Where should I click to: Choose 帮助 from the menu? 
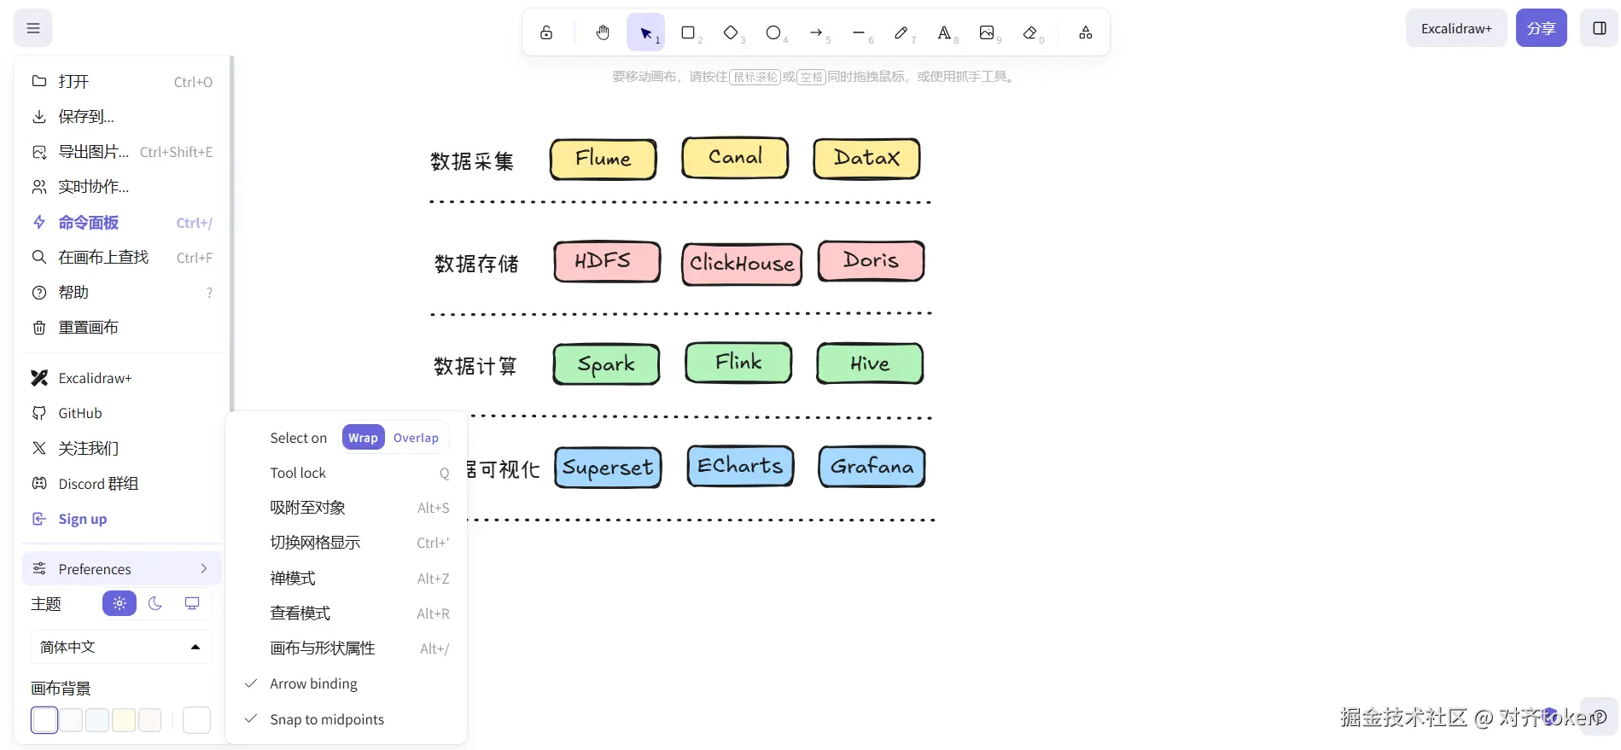tap(121, 293)
